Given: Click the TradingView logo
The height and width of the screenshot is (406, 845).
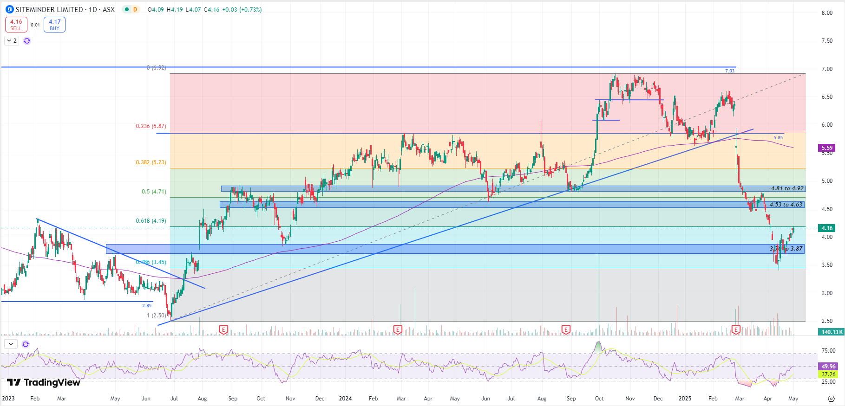Looking at the screenshot, I should 44,382.
